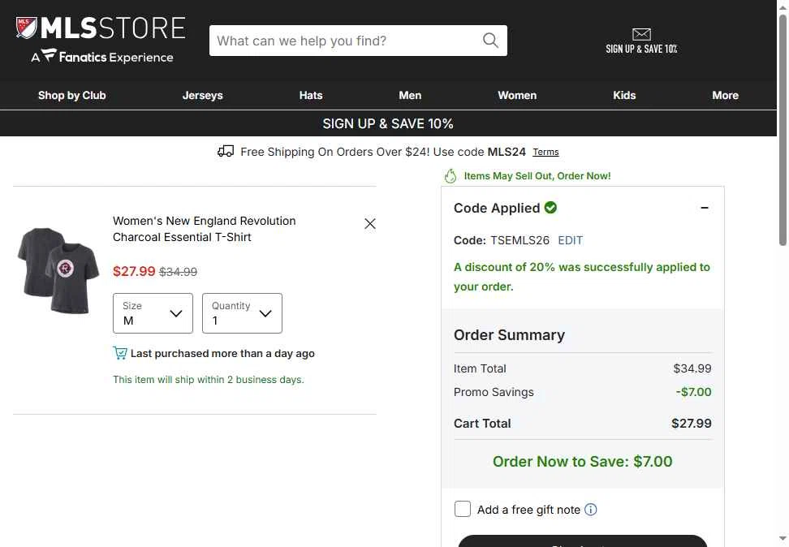This screenshot has height=547, width=789.
Task: Open the Quantity dropdown
Action: pos(242,313)
